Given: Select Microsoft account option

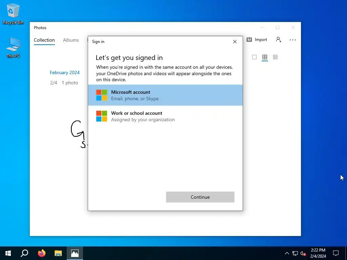Looking at the screenshot, I should [165, 95].
